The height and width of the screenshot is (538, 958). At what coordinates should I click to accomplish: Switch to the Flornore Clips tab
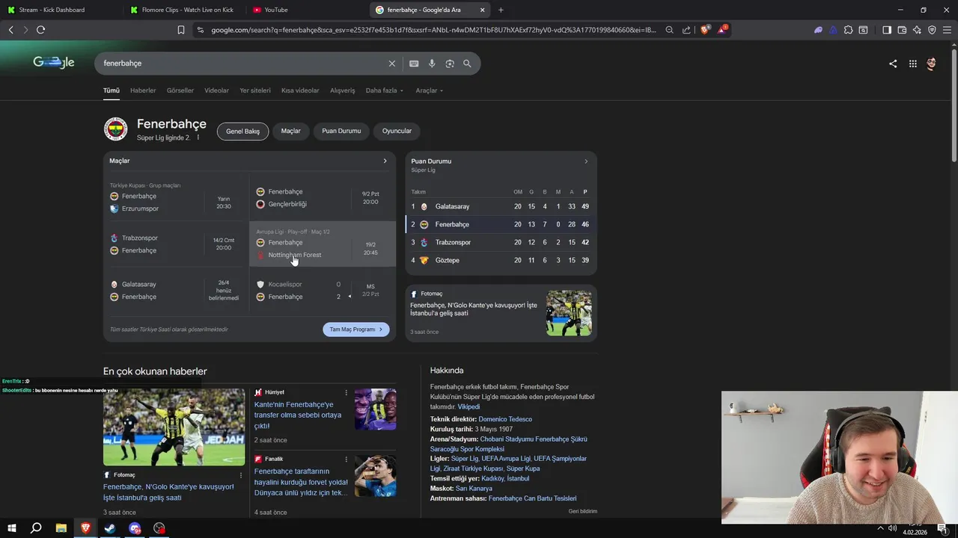183,10
